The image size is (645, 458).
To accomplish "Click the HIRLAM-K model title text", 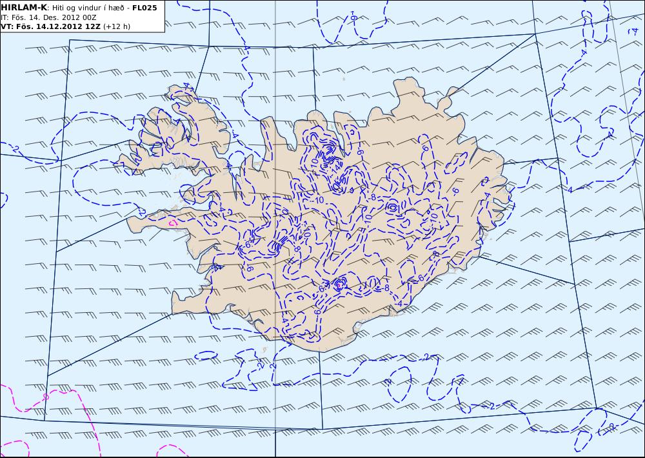I will pyautogui.click(x=24, y=8).
